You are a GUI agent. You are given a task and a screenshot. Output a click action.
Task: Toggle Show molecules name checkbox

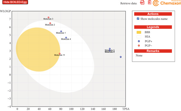138,19
